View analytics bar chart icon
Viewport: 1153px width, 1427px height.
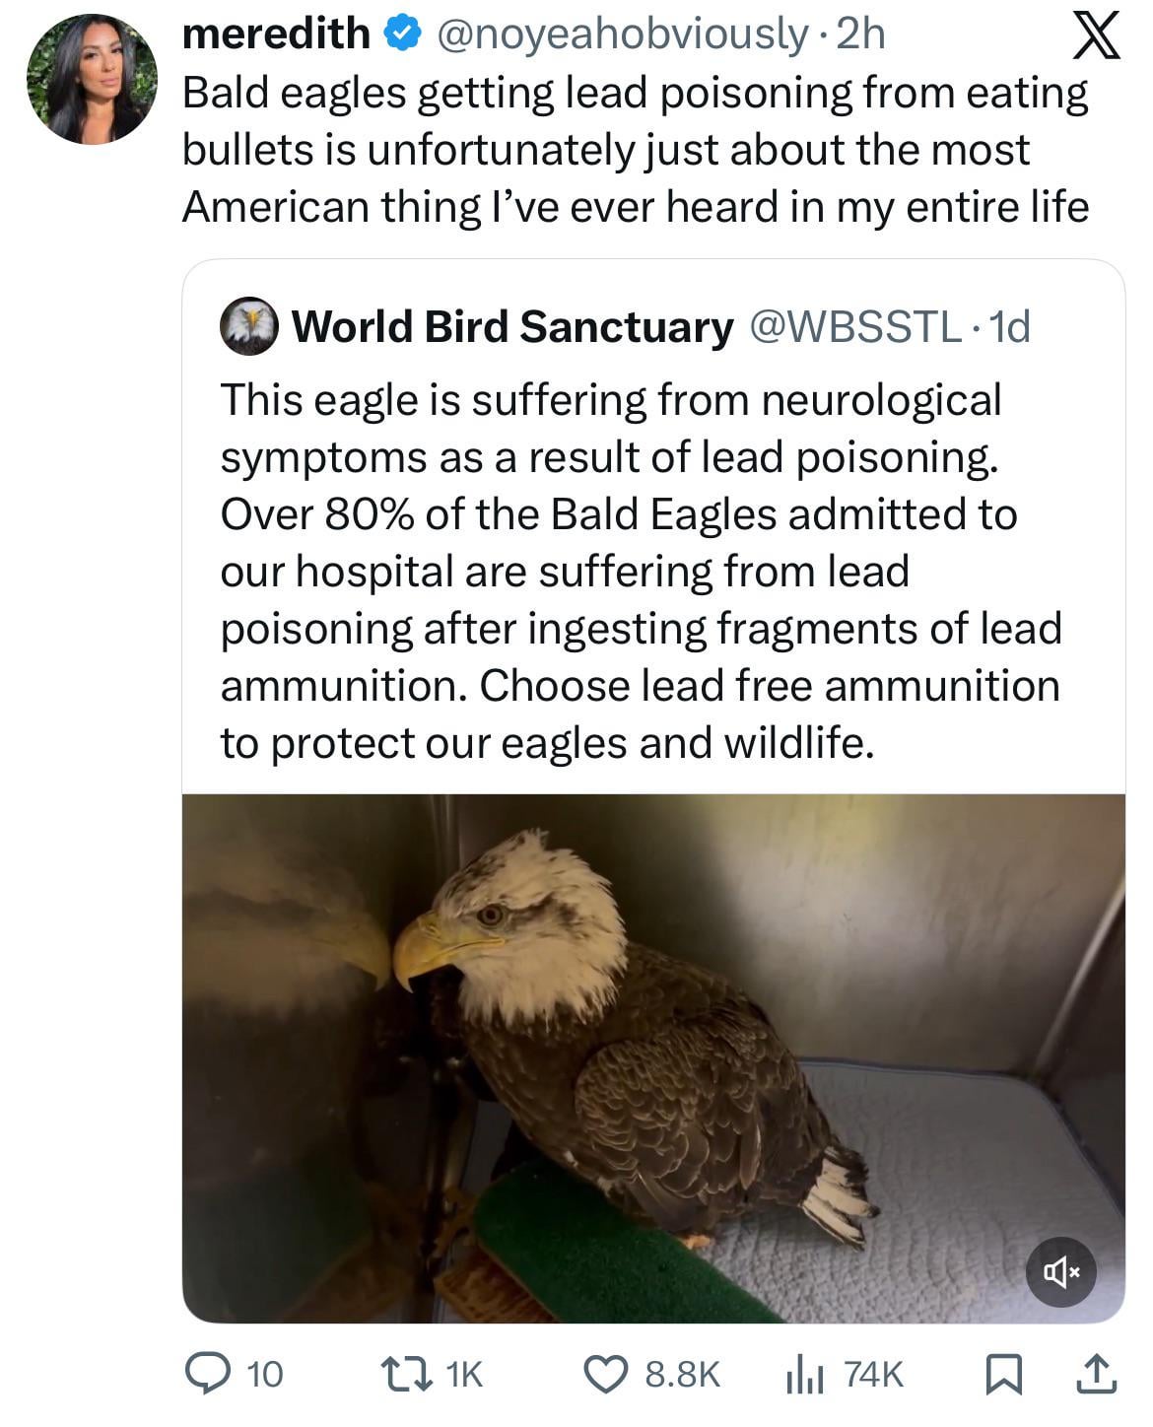(x=804, y=1375)
